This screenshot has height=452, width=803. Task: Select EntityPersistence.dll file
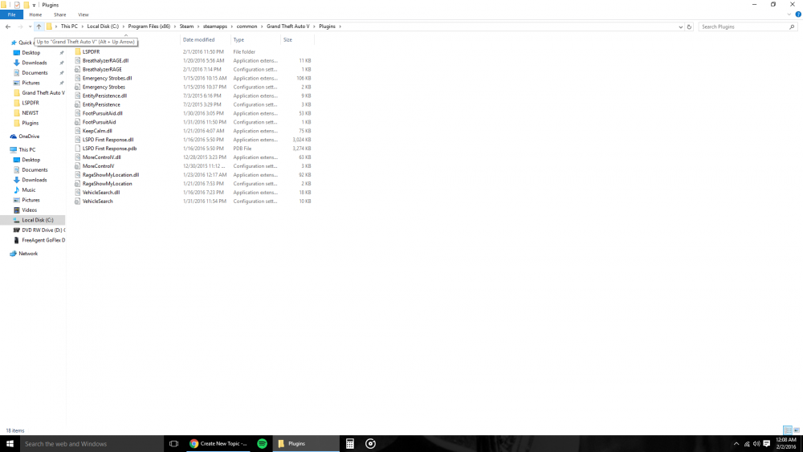click(x=104, y=96)
